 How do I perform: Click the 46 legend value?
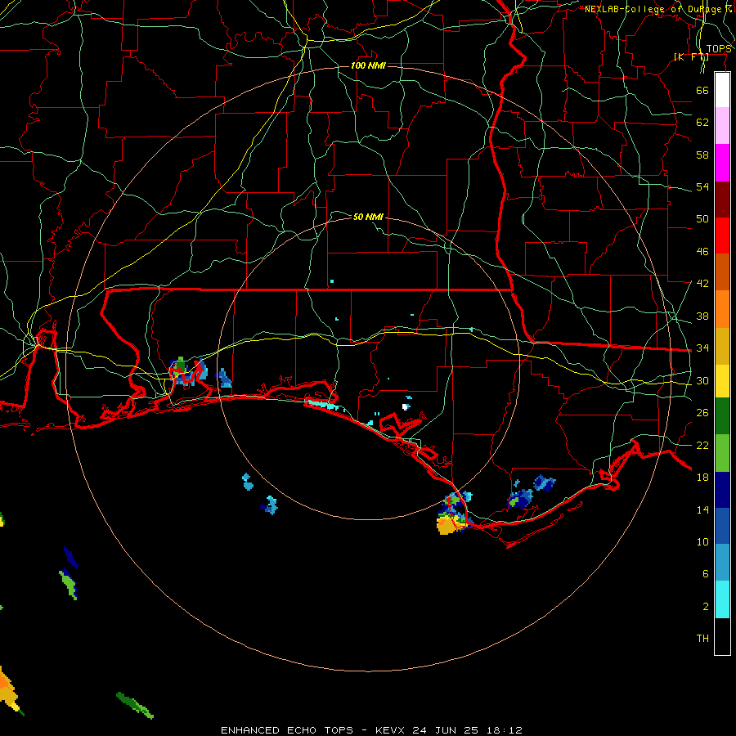702,252
